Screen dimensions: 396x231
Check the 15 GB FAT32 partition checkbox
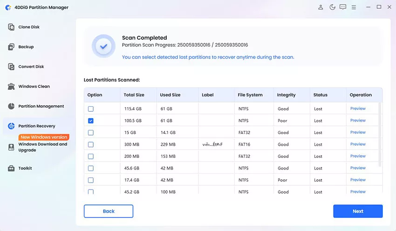click(91, 133)
